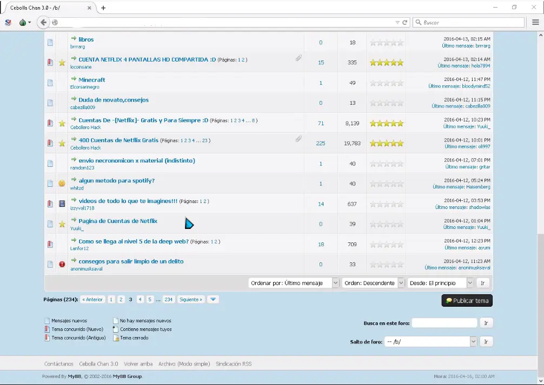This screenshot has width=544, height=385.
Task: Click the search magnifier icon in Buscar box
Action: 419,23
